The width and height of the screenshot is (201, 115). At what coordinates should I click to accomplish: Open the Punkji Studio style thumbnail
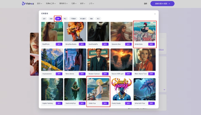pos(121,89)
